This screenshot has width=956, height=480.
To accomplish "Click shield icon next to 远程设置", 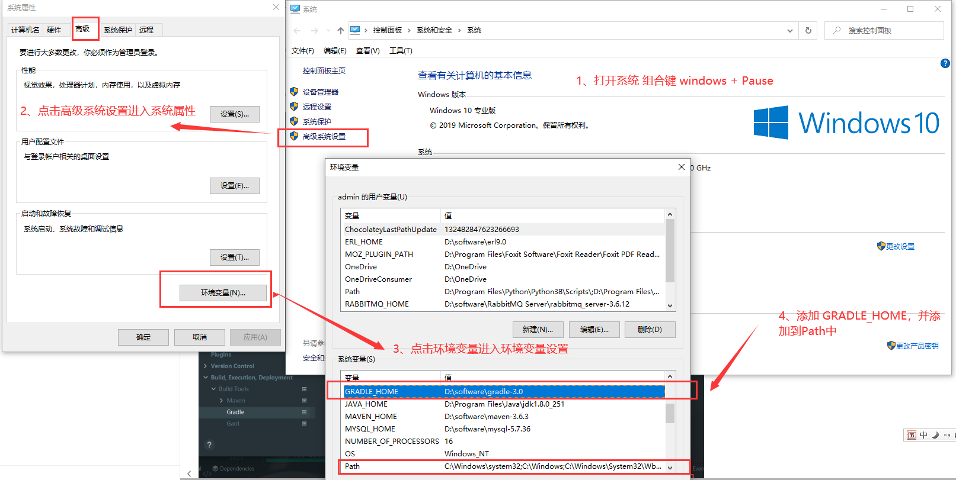I will (x=294, y=107).
